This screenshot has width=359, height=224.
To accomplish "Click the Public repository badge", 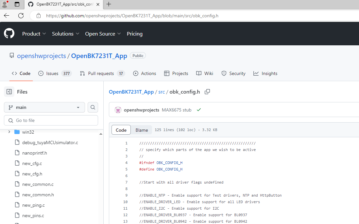I will coord(138,56).
